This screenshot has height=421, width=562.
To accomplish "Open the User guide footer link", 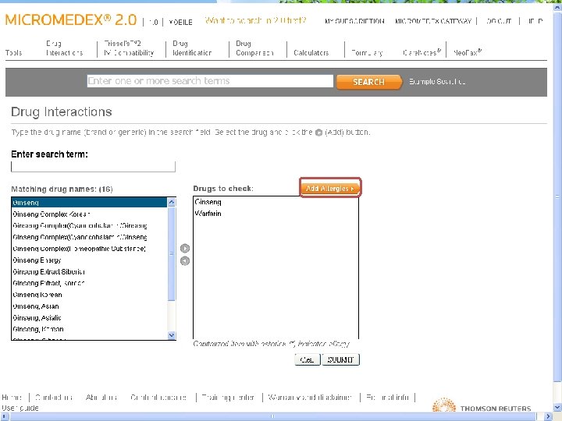I will 20,408.
